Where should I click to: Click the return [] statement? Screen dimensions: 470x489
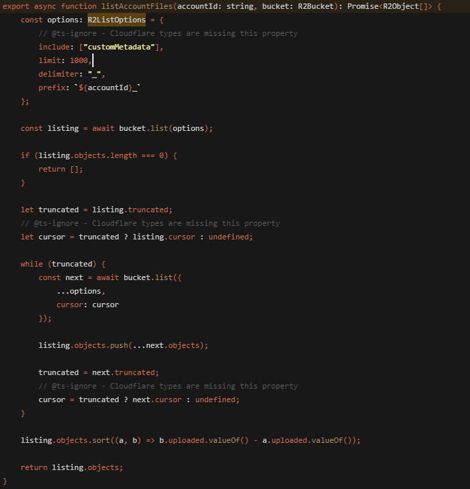(60, 169)
